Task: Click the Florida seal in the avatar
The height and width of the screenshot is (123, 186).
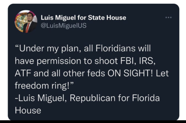Action: pyautogui.click(x=20, y=22)
